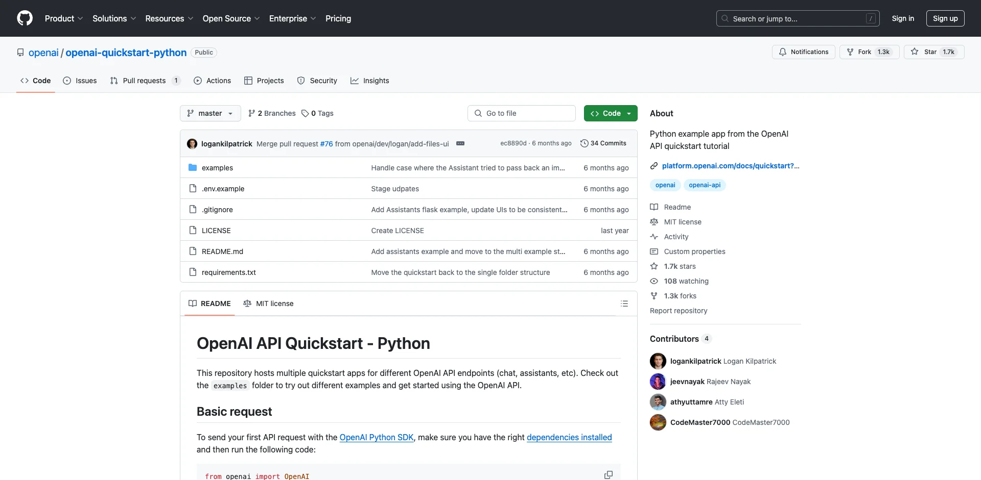The width and height of the screenshot is (981, 480).
Task: Open the Pricing link
Action: coord(338,18)
